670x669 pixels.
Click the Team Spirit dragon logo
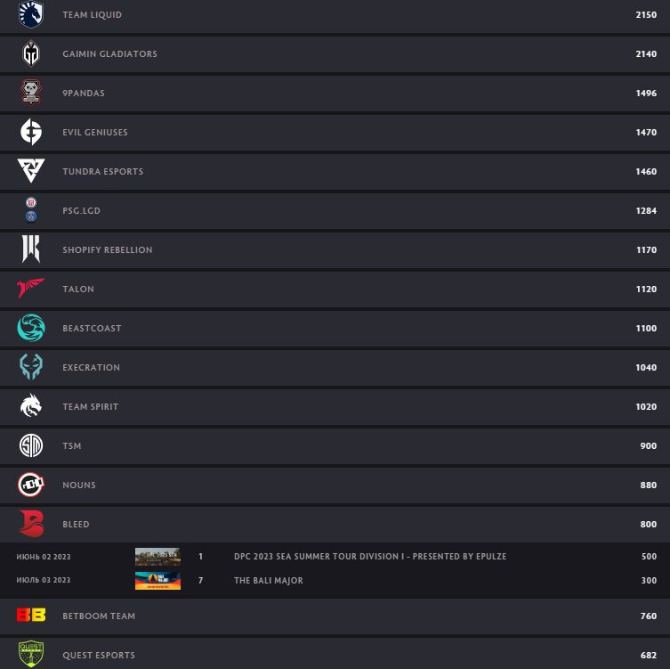[x=31, y=405]
